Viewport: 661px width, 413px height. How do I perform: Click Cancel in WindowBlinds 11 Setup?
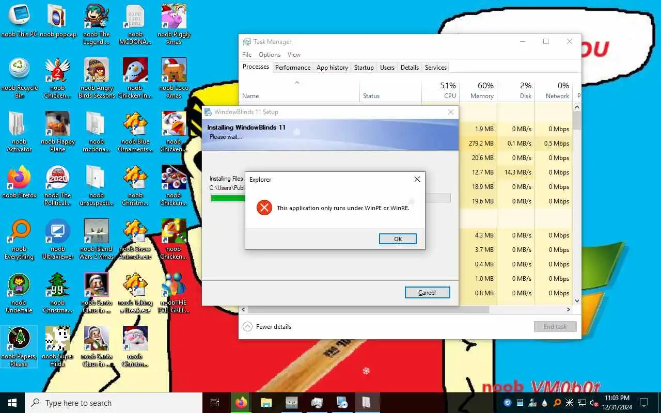tap(427, 293)
